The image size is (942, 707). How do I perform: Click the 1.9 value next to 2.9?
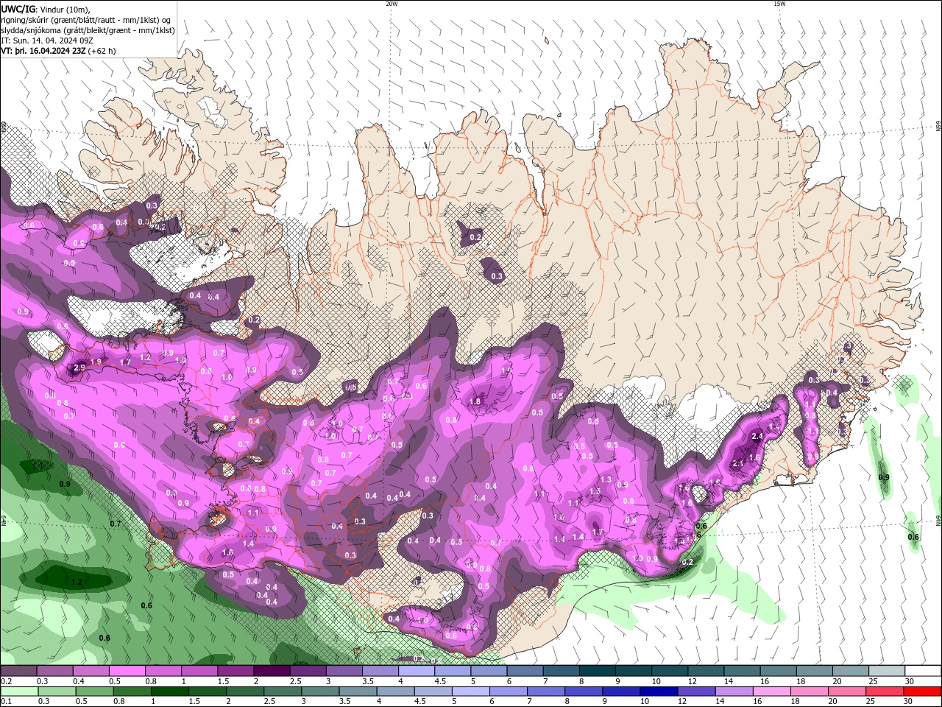click(x=96, y=362)
